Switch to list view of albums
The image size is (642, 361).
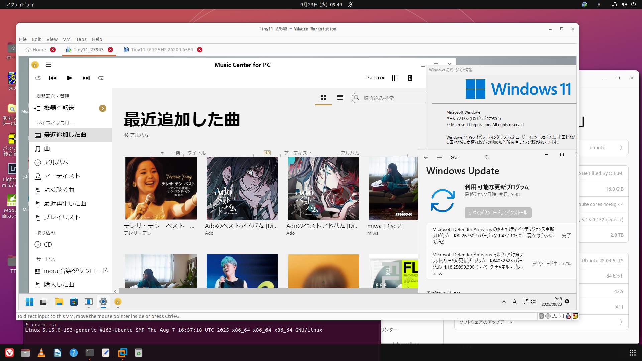tap(340, 98)
